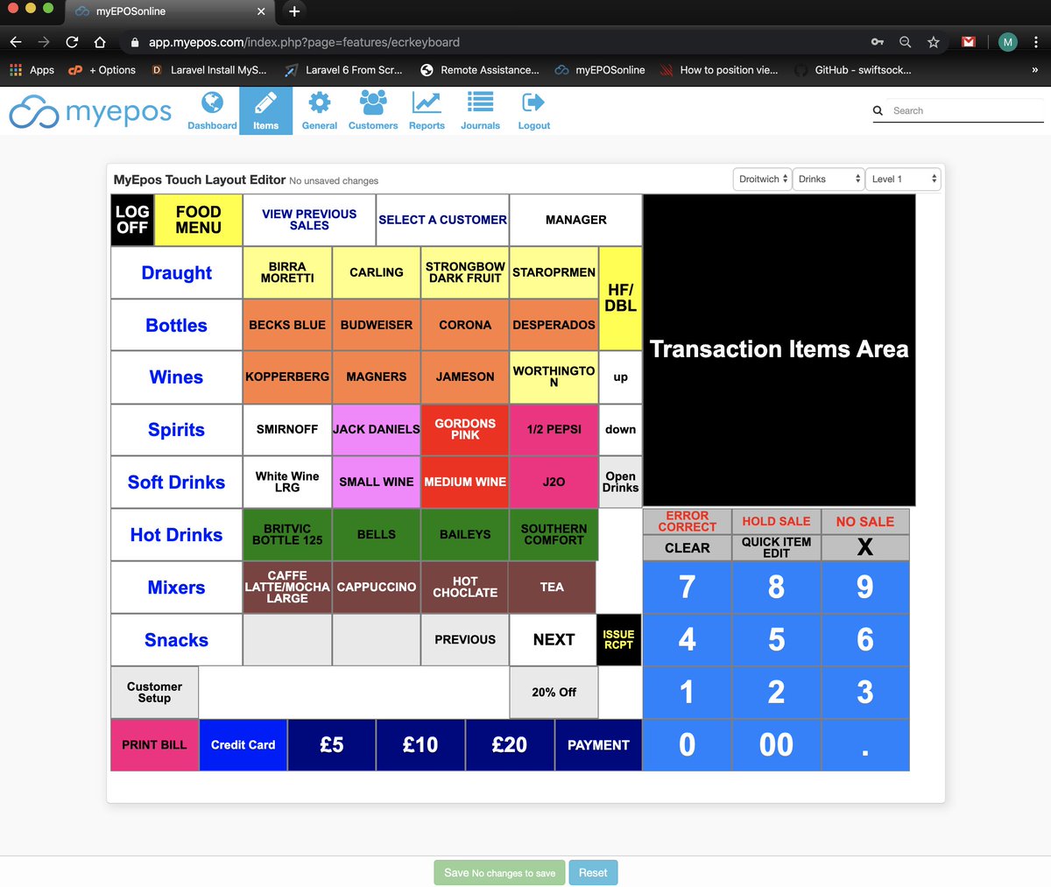Click VIEW PREVIOUS SALES key
The height and width of the screenshot is (887, 1051).
(x=309, y=220)
